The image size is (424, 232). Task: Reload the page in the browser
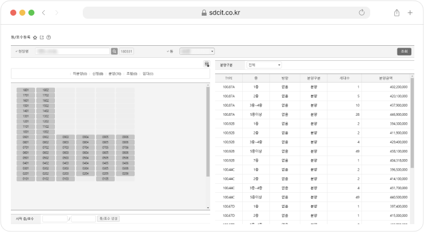click(362, 13)
